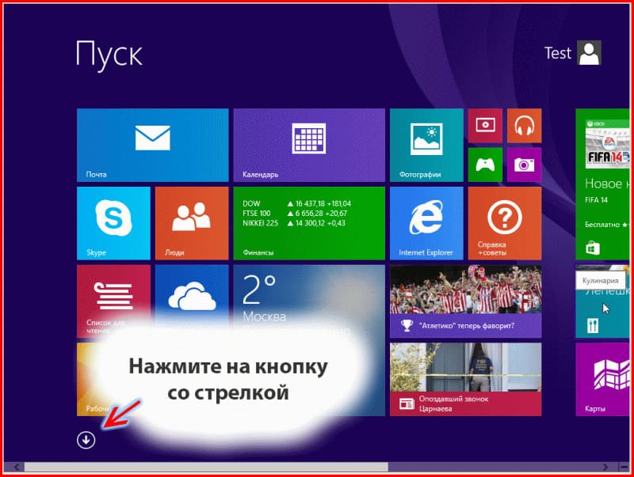
Task: Click the down arrow all apps button
Action: click(86, 440)
